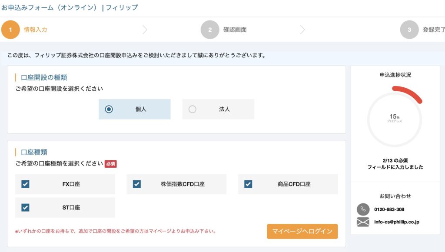Click the gray step 2 circle
Image resolution: width=445 pixels, height=252 pixels.
[x=210, y=30]
